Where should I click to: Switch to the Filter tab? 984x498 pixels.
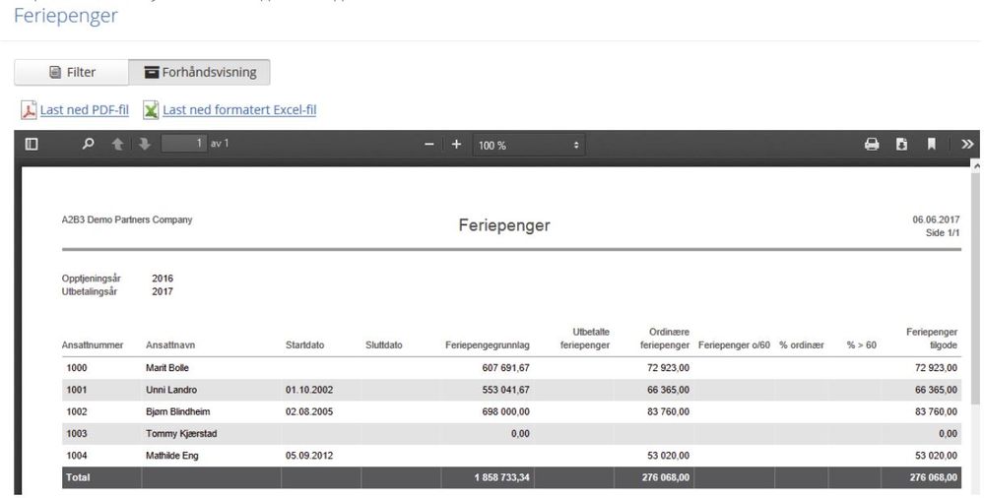click(71, 72)
